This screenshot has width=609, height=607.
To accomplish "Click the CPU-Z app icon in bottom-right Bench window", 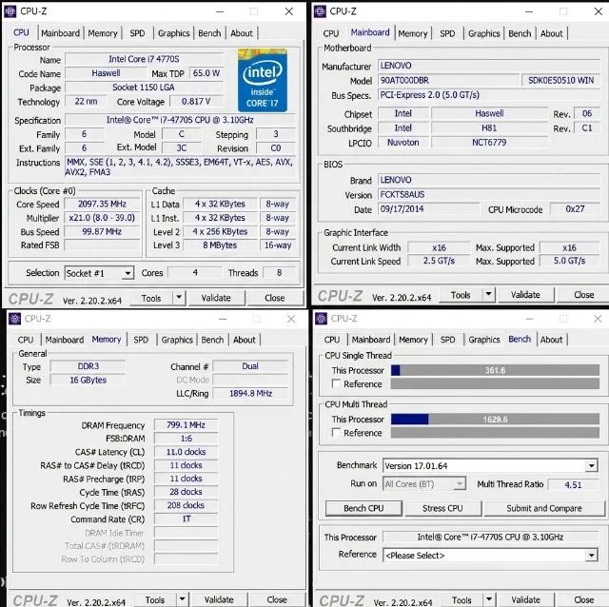I will pyautogui.click(x=322, y=319).
